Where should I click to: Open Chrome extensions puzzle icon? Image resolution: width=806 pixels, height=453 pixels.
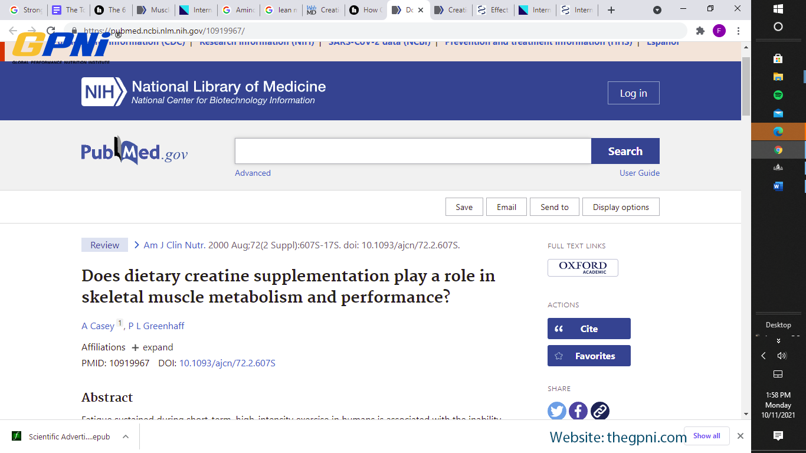click(x=700, y=31)
